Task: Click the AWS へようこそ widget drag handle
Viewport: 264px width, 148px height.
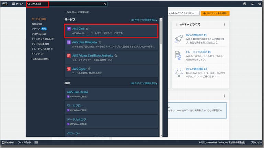Action: click(x=176, y=25)
